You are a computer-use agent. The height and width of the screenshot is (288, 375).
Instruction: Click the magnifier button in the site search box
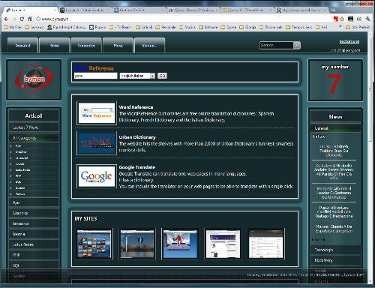[x=297, y=45]
